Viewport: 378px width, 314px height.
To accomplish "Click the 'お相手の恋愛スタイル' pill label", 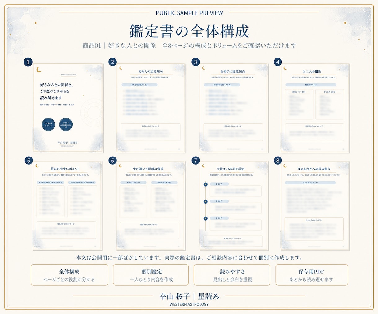I will (222, 85).
